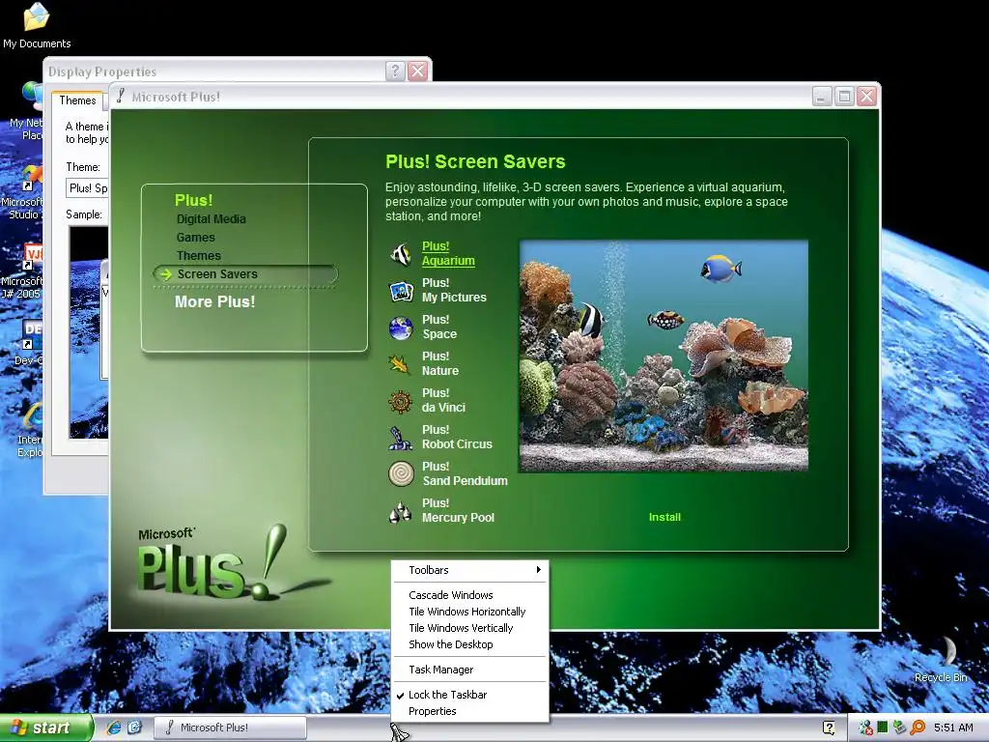Select the Plus! Robot Circus robot icon
Image resolution: width=989 pixels, height=742 pixels.
(401, 438)
